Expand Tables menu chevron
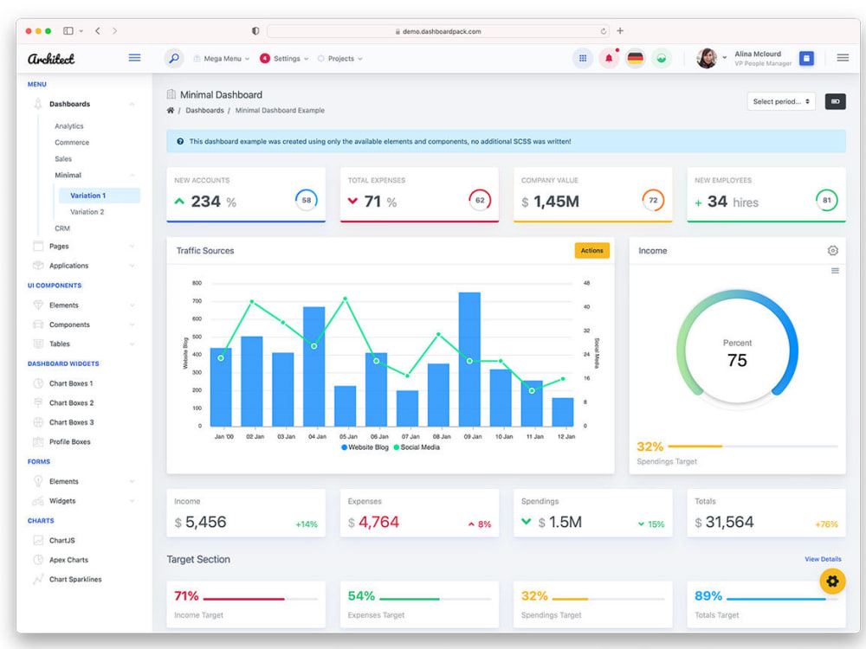The image size is (866, 649). pyautogui.click(x=132, y=344)
